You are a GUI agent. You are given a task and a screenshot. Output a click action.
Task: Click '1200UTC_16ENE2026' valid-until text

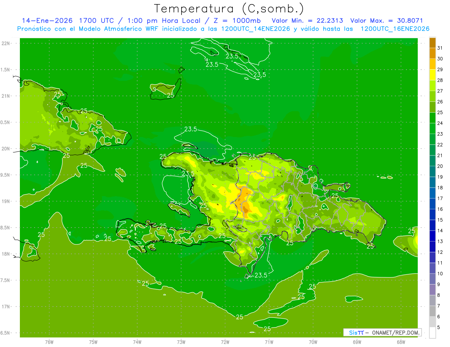(395, 29)
